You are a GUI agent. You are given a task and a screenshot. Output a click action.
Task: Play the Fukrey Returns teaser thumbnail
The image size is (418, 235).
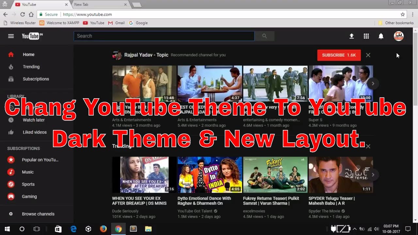tap(275, 175)
